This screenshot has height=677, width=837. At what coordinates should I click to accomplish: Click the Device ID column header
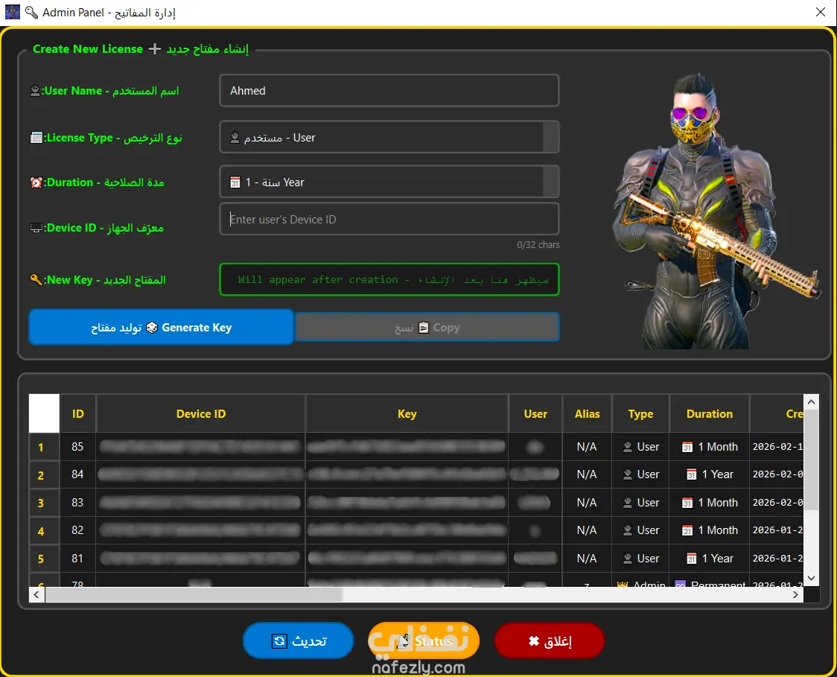[201, 414]
